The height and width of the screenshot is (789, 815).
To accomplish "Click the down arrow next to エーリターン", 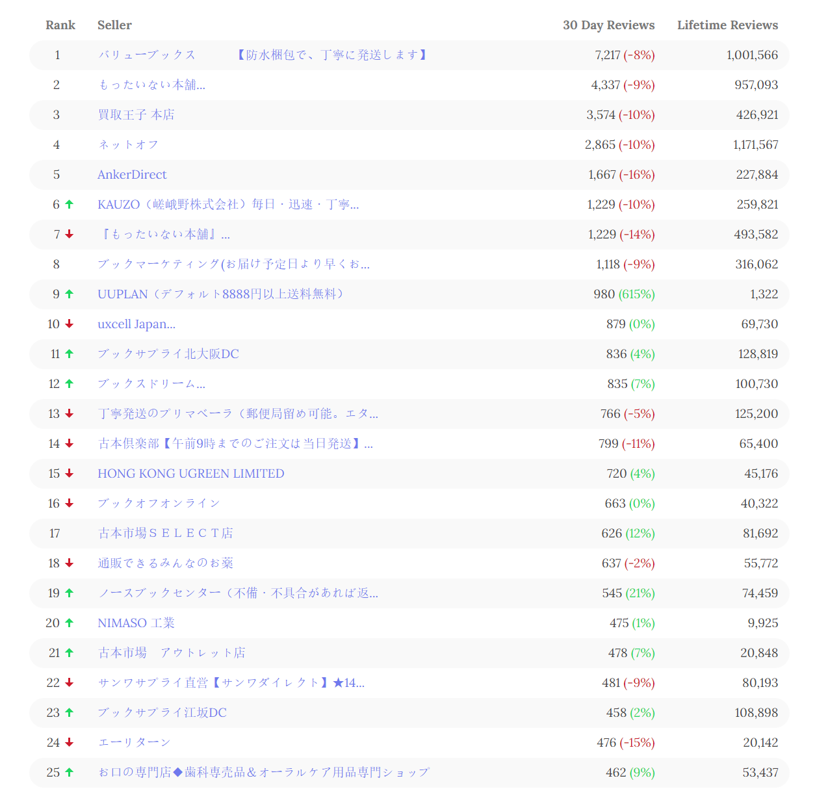I will click(x=70, y=742).
